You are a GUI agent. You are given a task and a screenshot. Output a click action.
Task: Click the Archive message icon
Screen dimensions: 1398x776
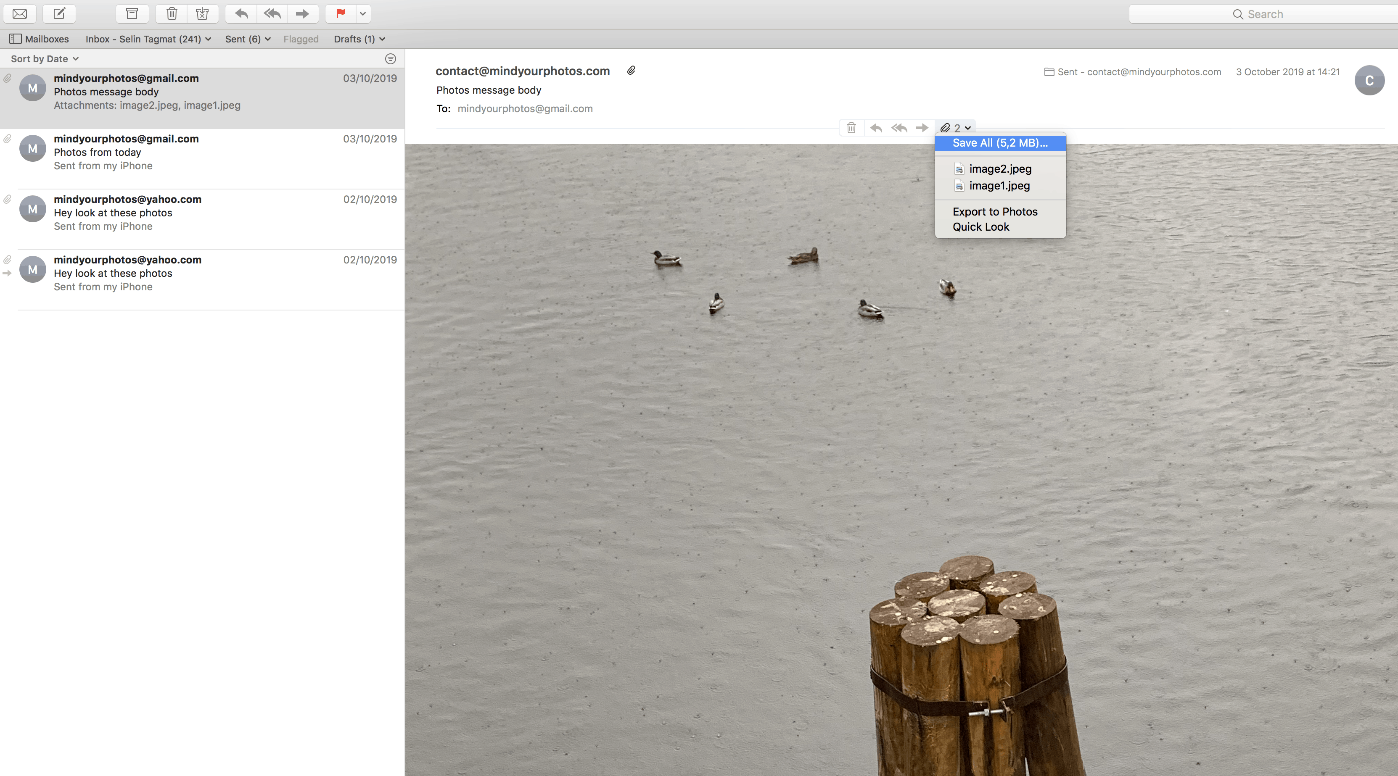(132, 13)
